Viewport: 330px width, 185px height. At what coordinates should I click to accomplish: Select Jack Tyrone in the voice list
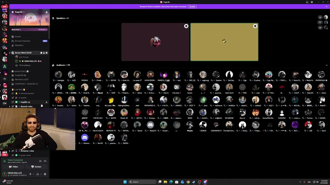(24, 57)
